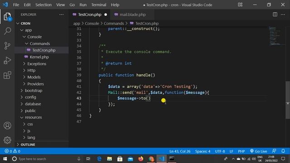Click Ln 43, Col 26 in status bar
The image size is (290, 163).
coord(180,151)
